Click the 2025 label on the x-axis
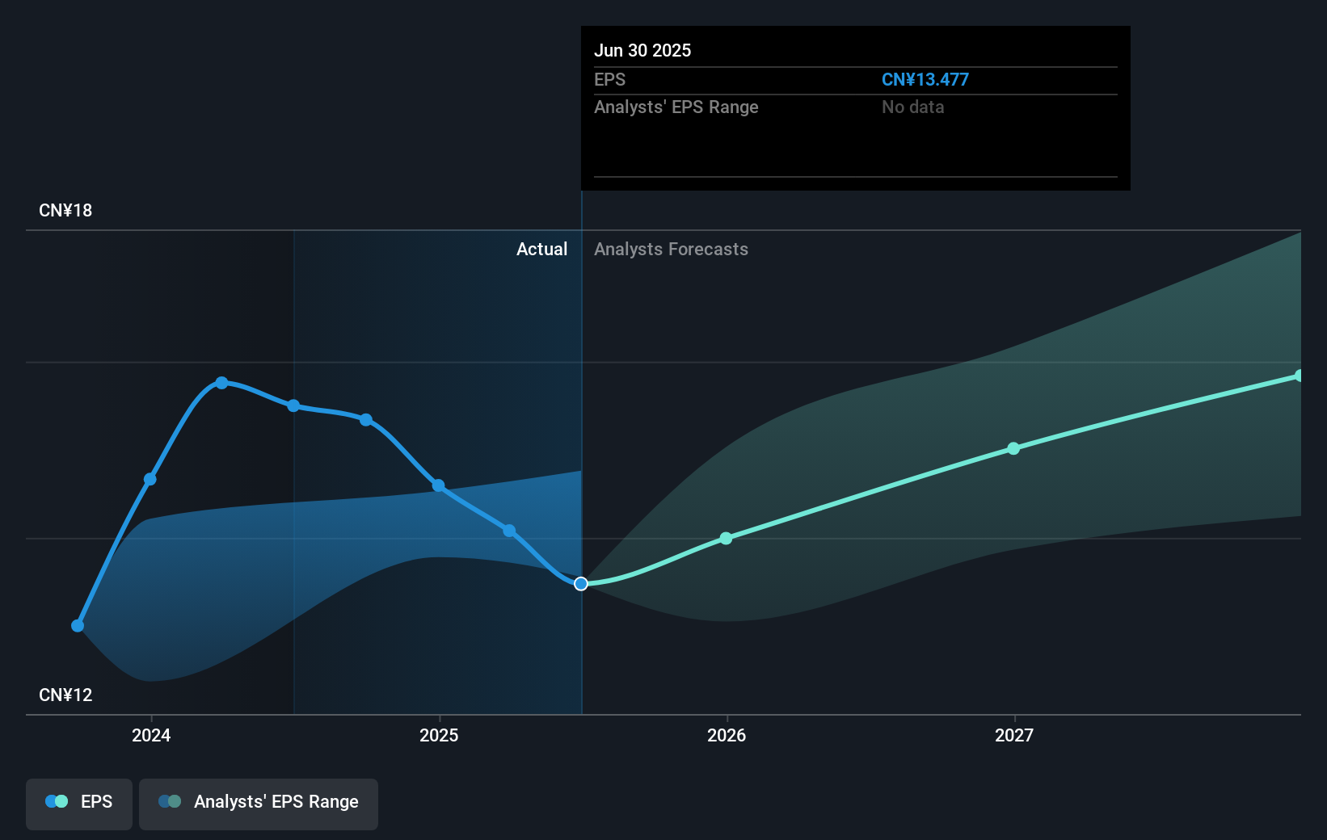This screenshot has width=1327, height=840. [x=439, y=736]
